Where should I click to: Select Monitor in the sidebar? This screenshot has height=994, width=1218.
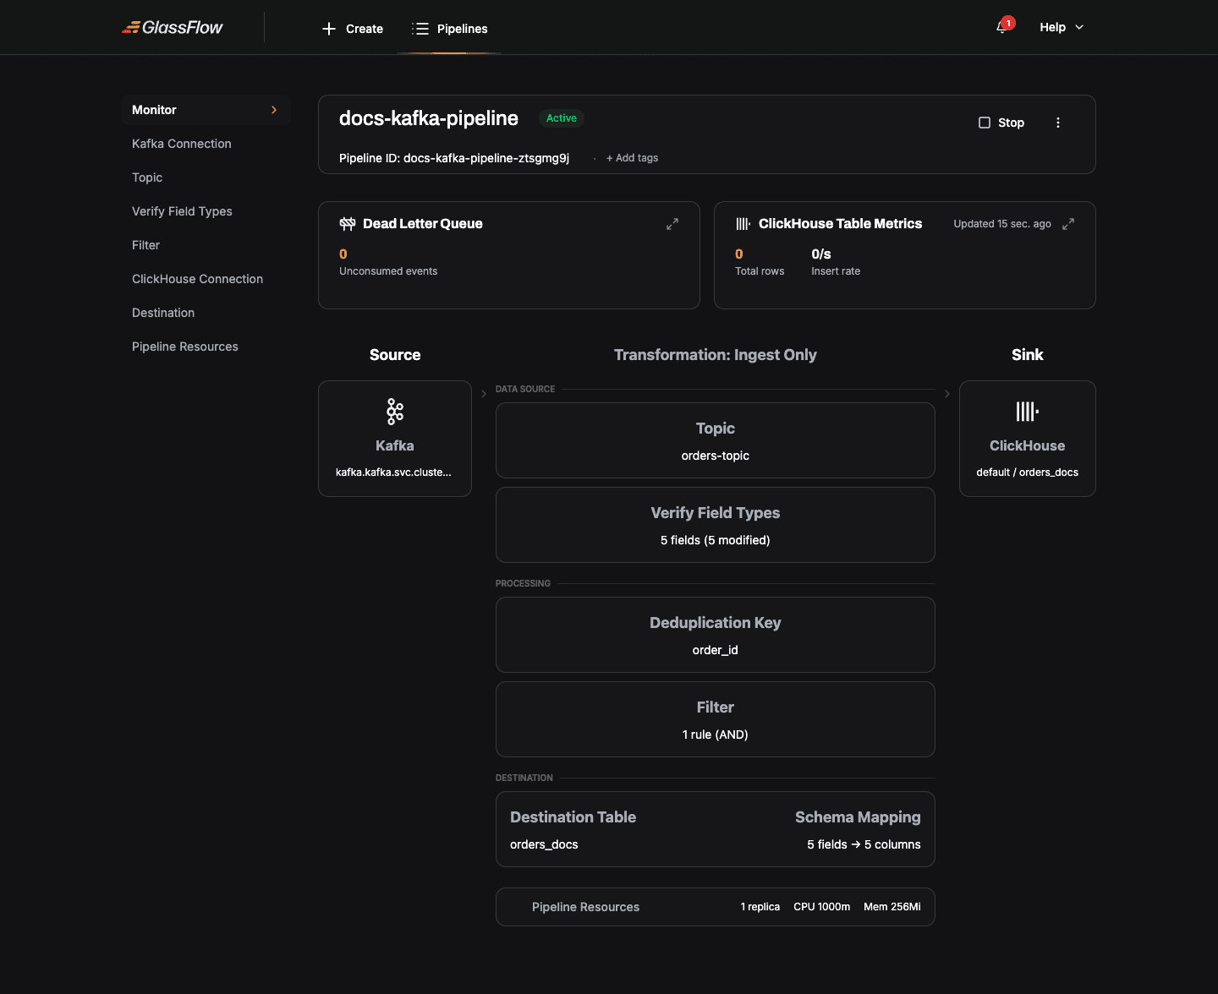(x=206, y=110)
